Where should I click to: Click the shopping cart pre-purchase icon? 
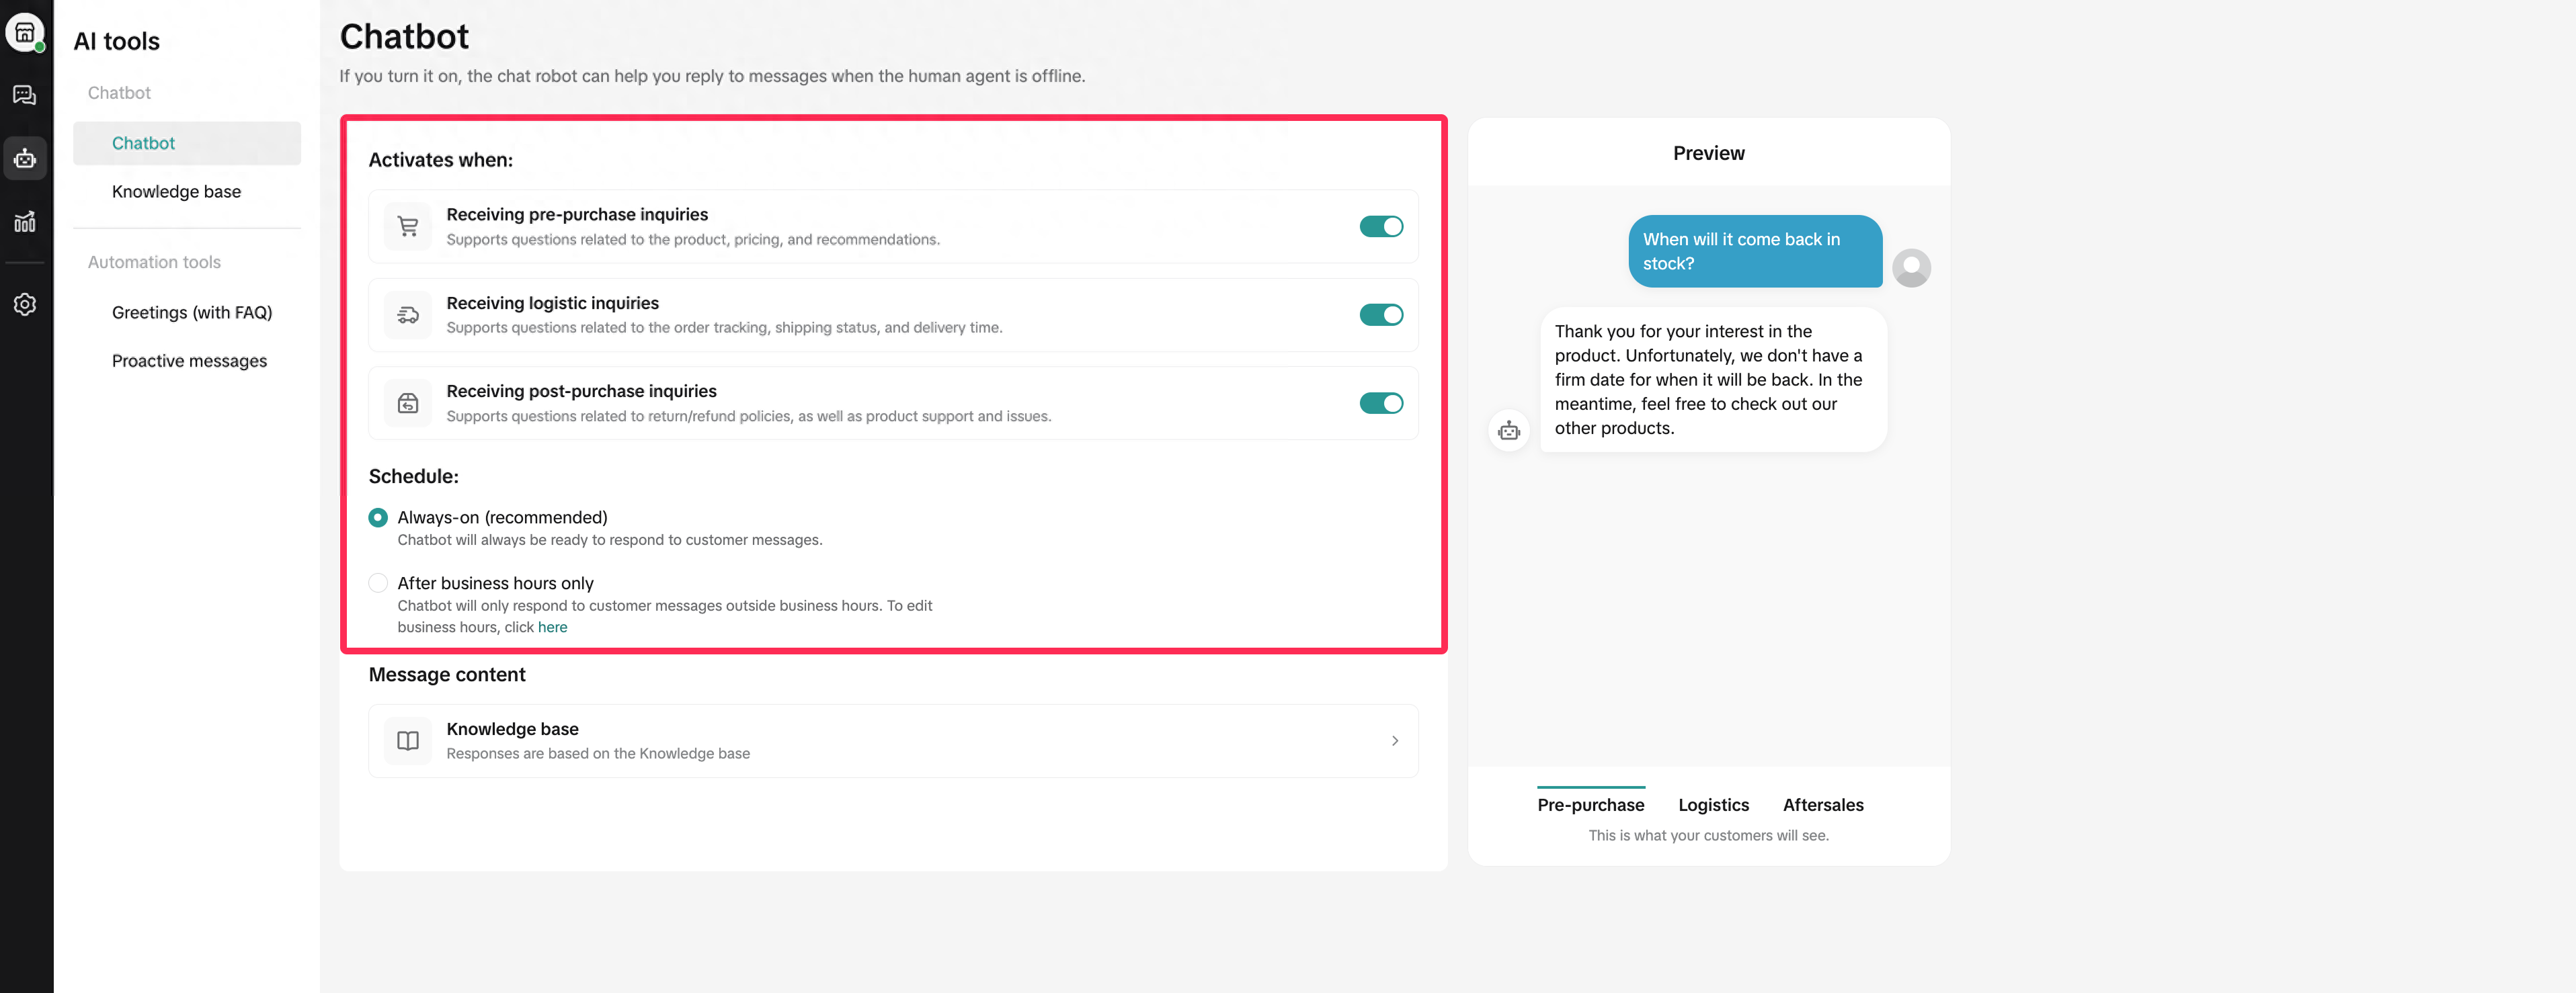[x=408, y=227]
